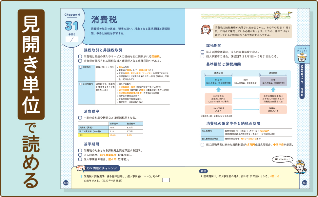Click the Chapter 4-31 消費税 side tab
The image size is (318, 197).
pyautogui.click(x=302, y=81)
